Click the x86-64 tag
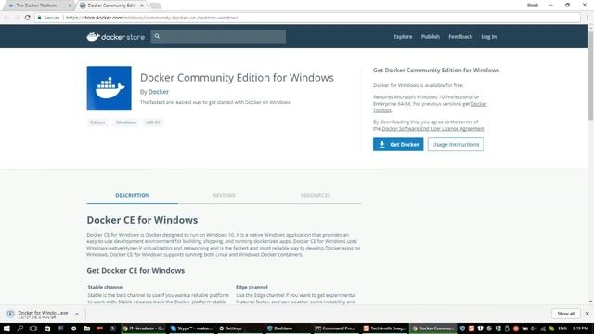 (153, 122)
